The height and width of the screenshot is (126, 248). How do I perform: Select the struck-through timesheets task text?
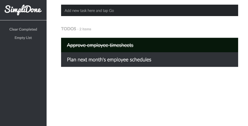pos(100,45)
